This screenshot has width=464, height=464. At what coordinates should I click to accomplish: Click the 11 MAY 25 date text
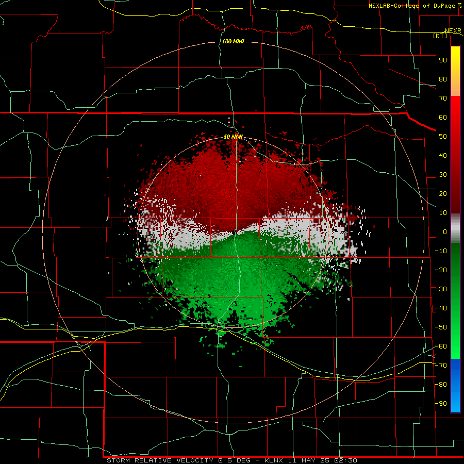[x=309, y=460]
